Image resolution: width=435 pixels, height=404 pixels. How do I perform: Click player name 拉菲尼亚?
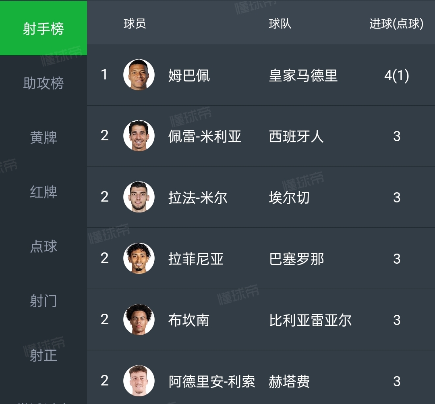(196, 259)
